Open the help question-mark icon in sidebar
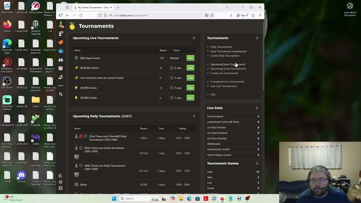Screen dimensions: 361x203 click(x=61, y=188)
